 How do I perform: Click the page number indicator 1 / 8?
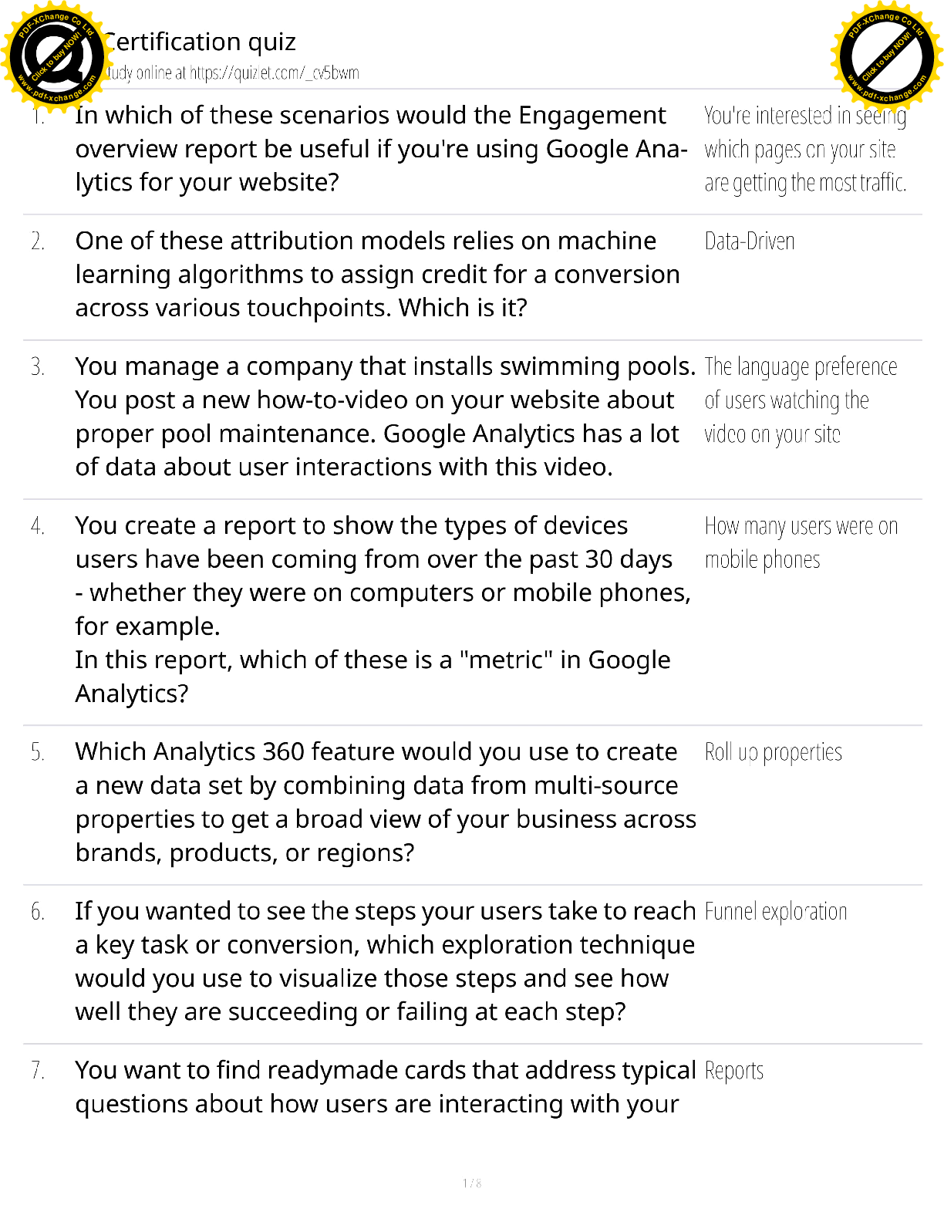(472, 1183)
